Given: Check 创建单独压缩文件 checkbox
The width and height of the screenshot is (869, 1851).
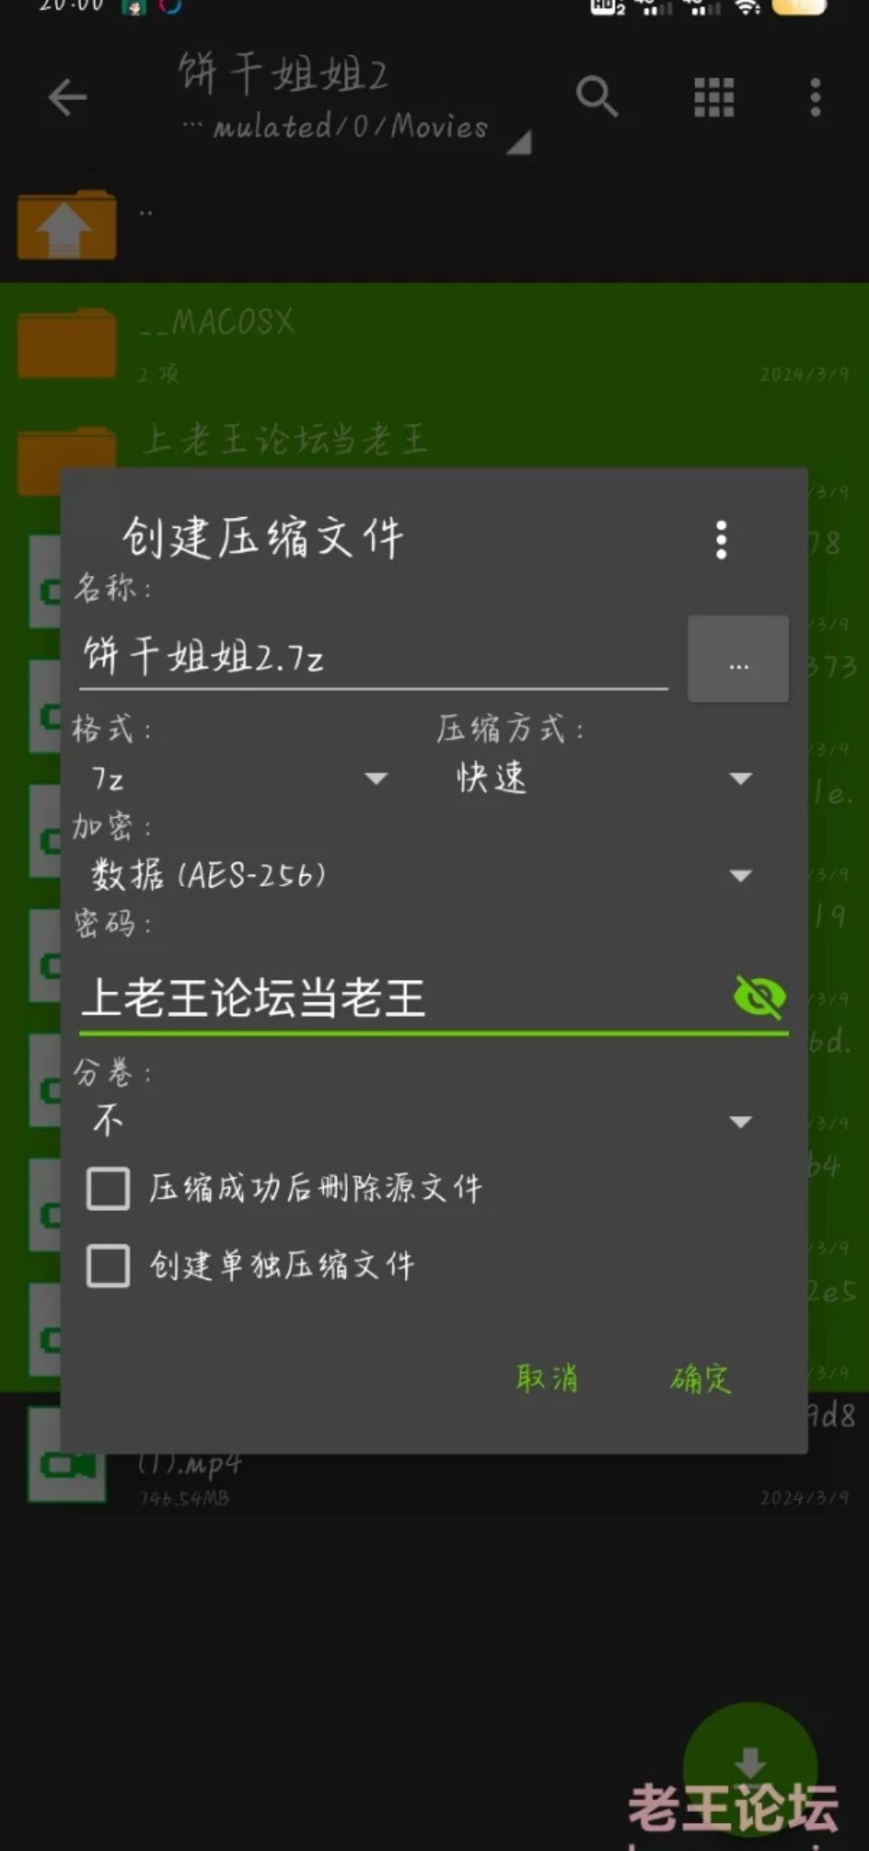Looking at the screenshot, I should (x=108, y=1265).
